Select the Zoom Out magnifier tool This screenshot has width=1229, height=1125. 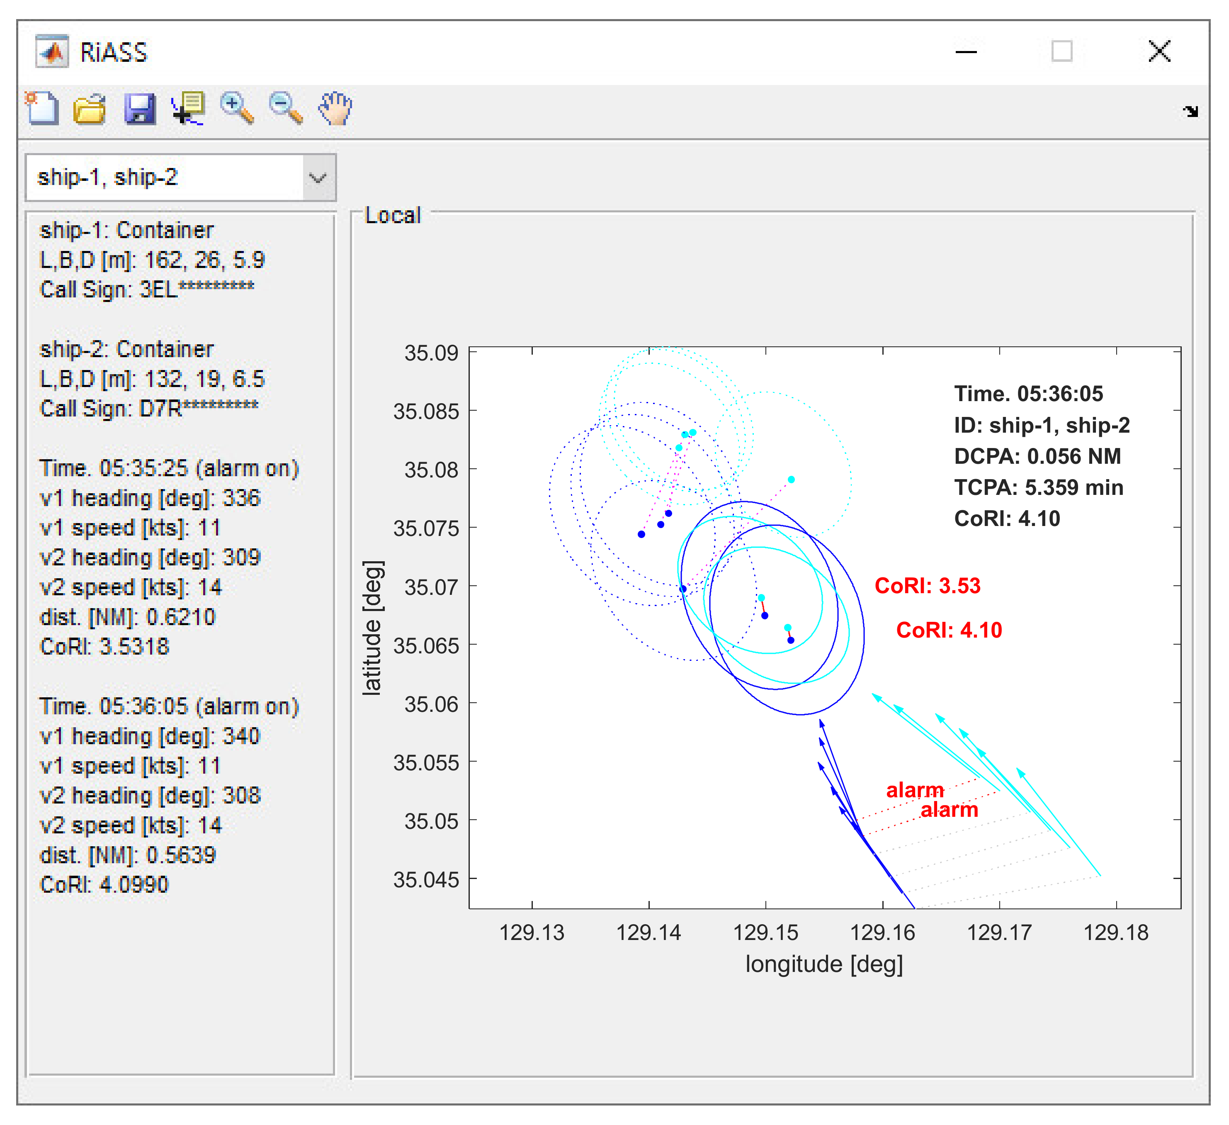tap(286, 109)
